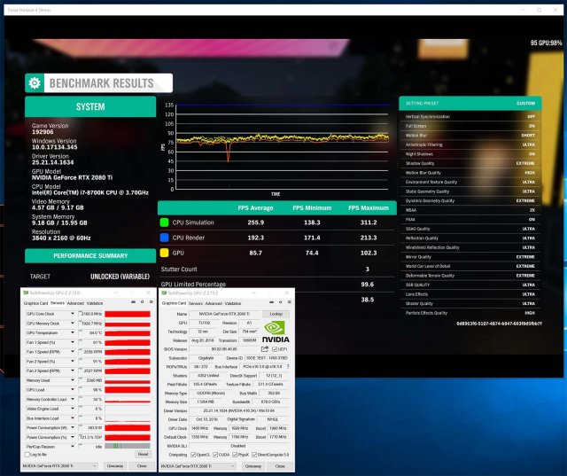Image resolution: width=567 pixels, height=476 pixels.
Task: Click the refresh icon in GPU-Z Graphics Card window
Action: point(280,302)
